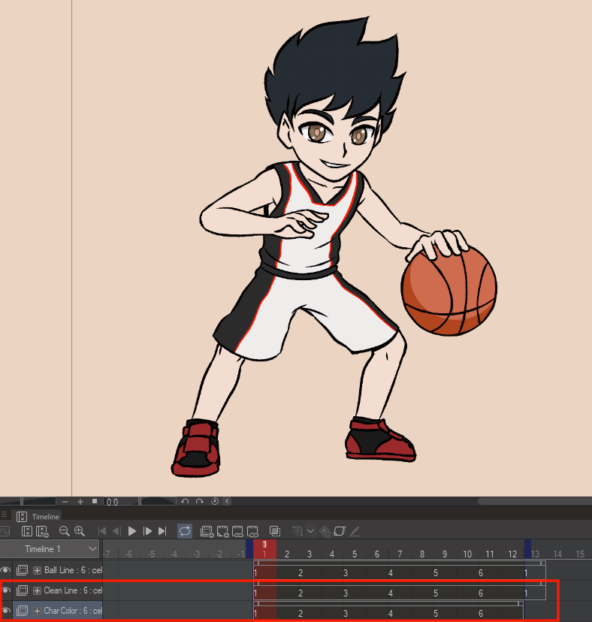
Task: Select frame 12 on the timeline ruler
Action: pos(512,554)
